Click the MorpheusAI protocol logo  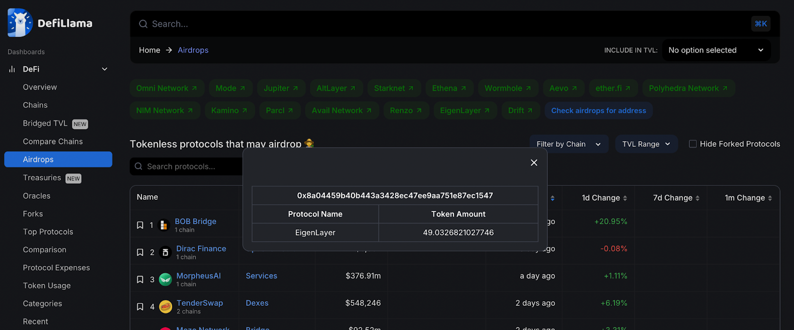click(165, 279)
